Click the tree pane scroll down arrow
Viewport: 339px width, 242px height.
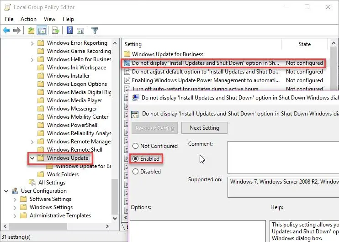click(115, 218)
